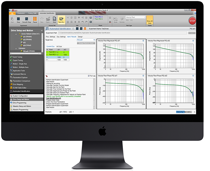Select the Automated Identification ribbon tab
210x171 pixels.
pos(47,13)
